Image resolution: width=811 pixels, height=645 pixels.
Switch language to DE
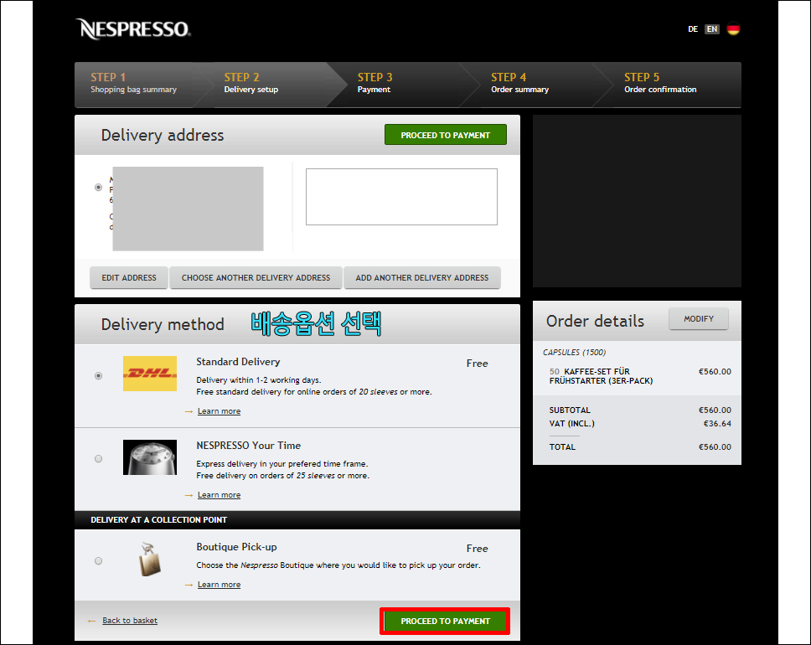[693, 29]
